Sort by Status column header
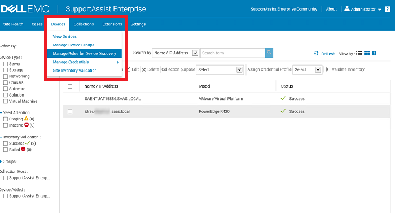This screenshot has height=213, width=395. coord(287,86)
